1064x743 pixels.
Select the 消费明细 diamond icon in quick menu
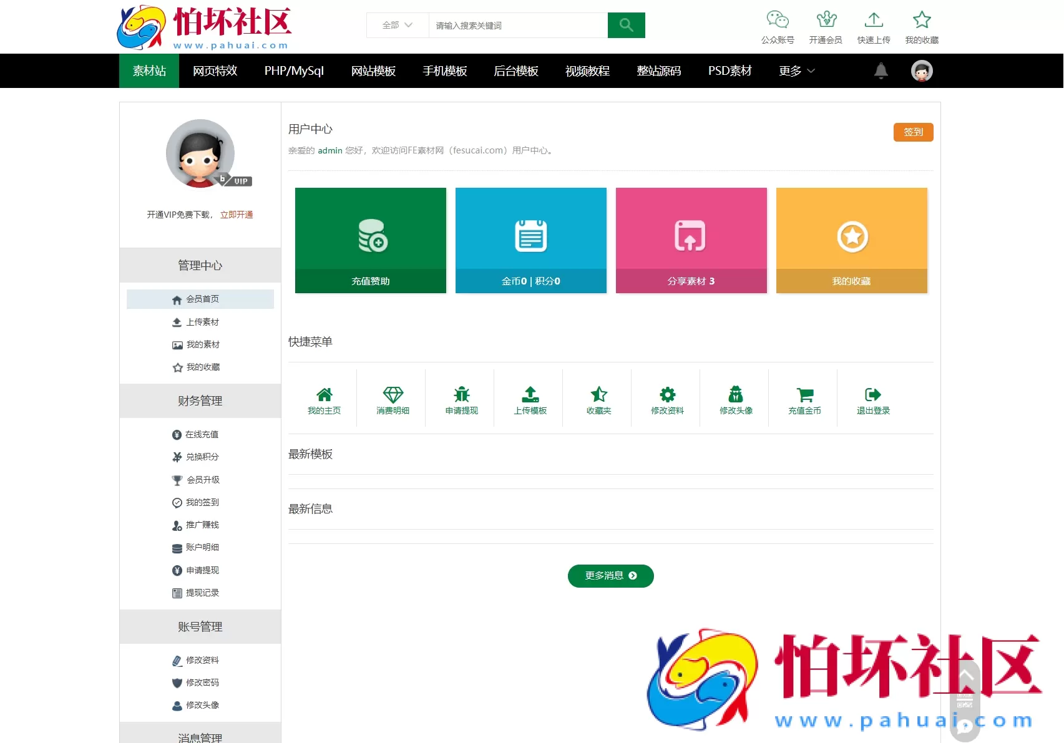point(393,395)
